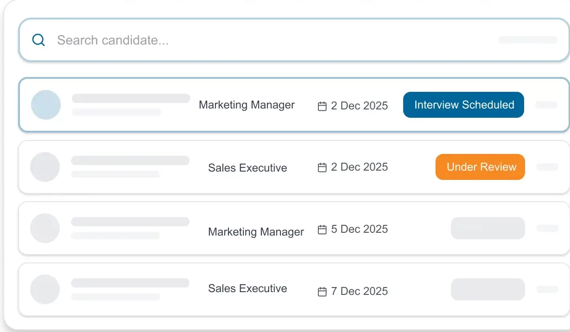The width and height of the screenshot is (570, 332).
Task: Click the Interview Scheduled status badge
Action: 463,105
